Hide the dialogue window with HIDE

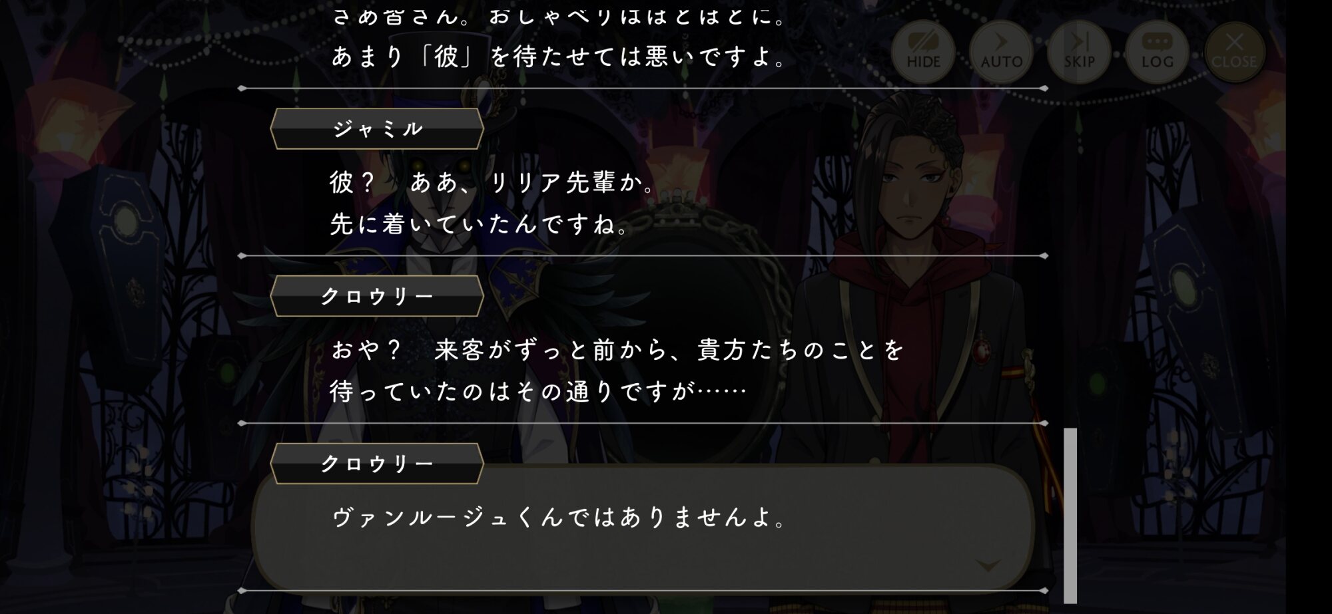[x=923, y=51]
